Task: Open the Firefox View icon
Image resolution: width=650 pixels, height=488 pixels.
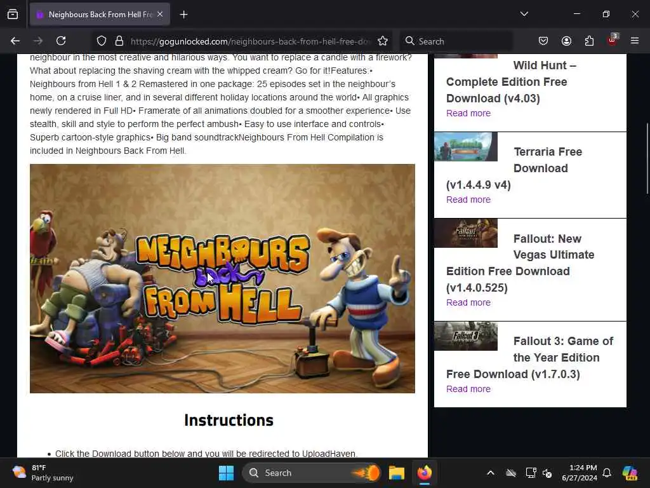Action: pyautogui.click(x=13, y=15)
